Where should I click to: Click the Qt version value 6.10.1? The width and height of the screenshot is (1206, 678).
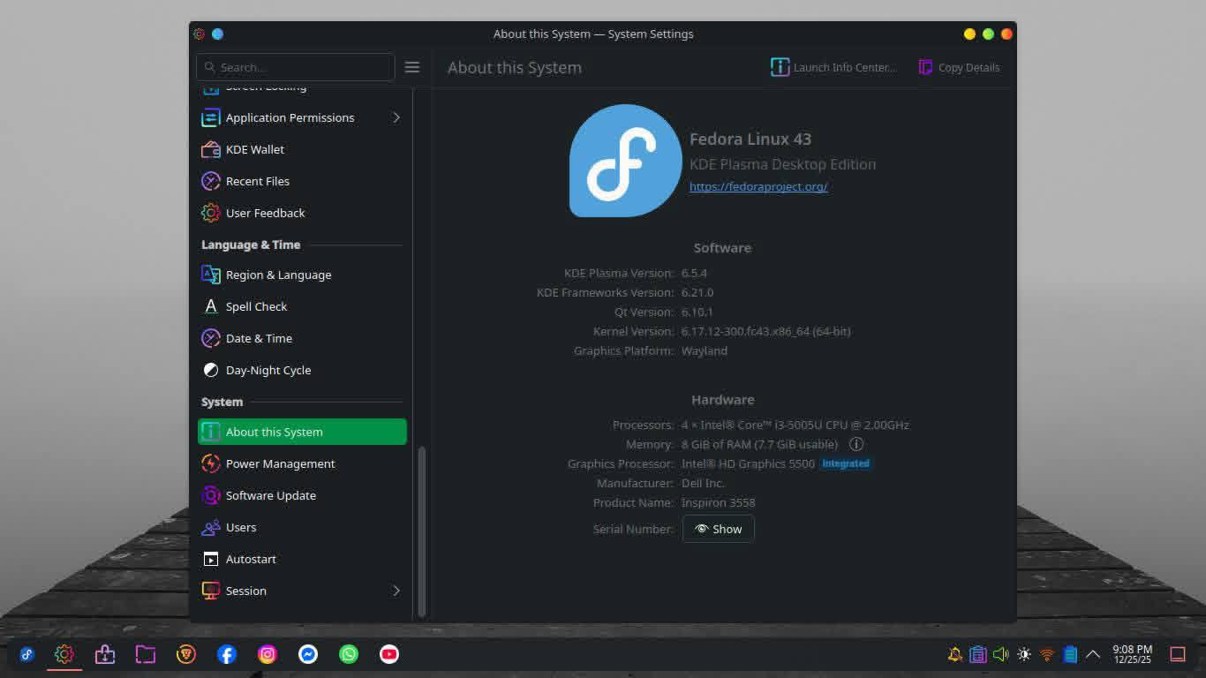click(x=697, y=312)
